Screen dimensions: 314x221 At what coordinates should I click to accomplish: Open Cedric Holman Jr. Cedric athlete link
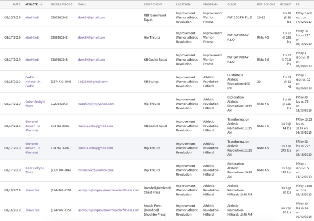coord(33,82)
